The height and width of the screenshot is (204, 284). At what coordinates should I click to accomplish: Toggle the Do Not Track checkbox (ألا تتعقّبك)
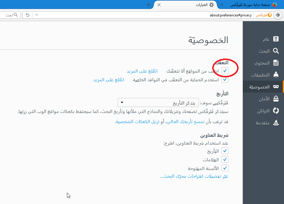225,71
